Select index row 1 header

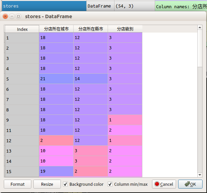point(22,38)
